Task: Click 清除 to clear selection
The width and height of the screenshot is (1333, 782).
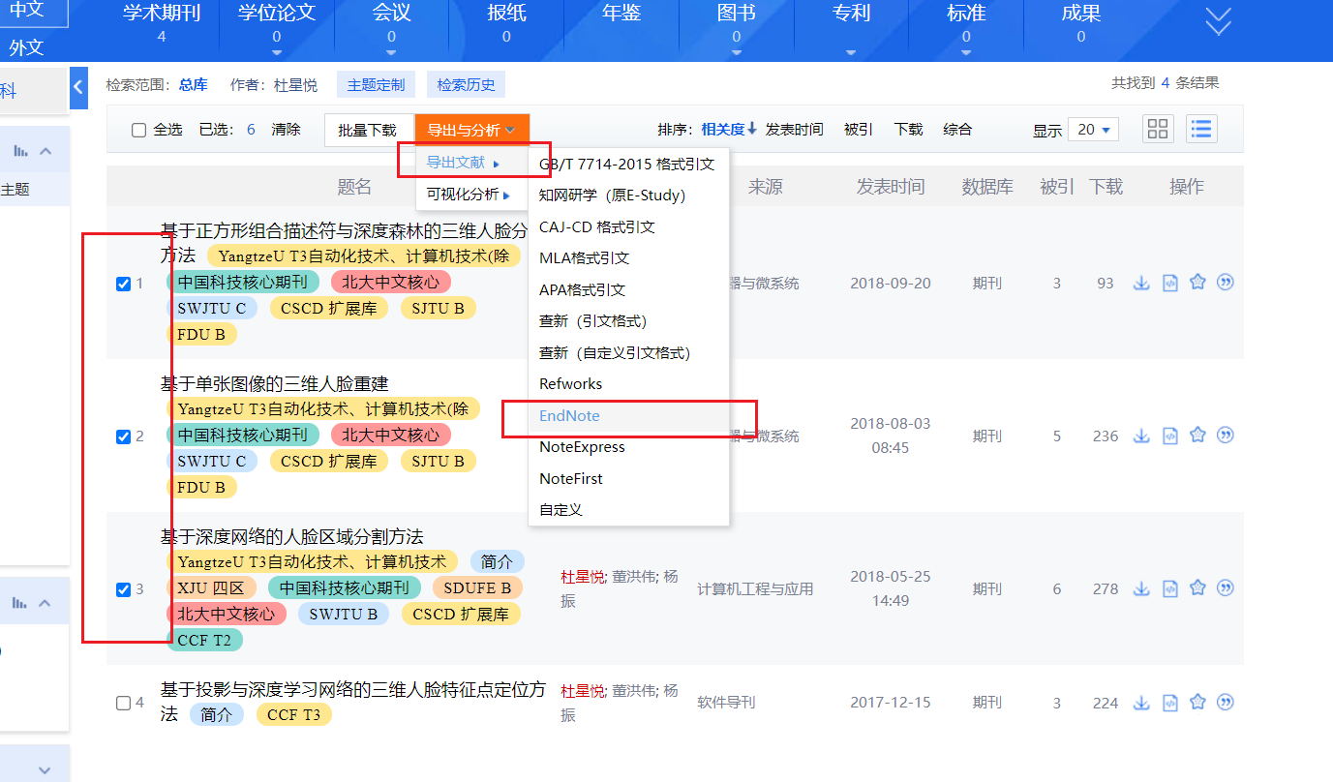Action: pyautogui.click(x=286, y=130)
